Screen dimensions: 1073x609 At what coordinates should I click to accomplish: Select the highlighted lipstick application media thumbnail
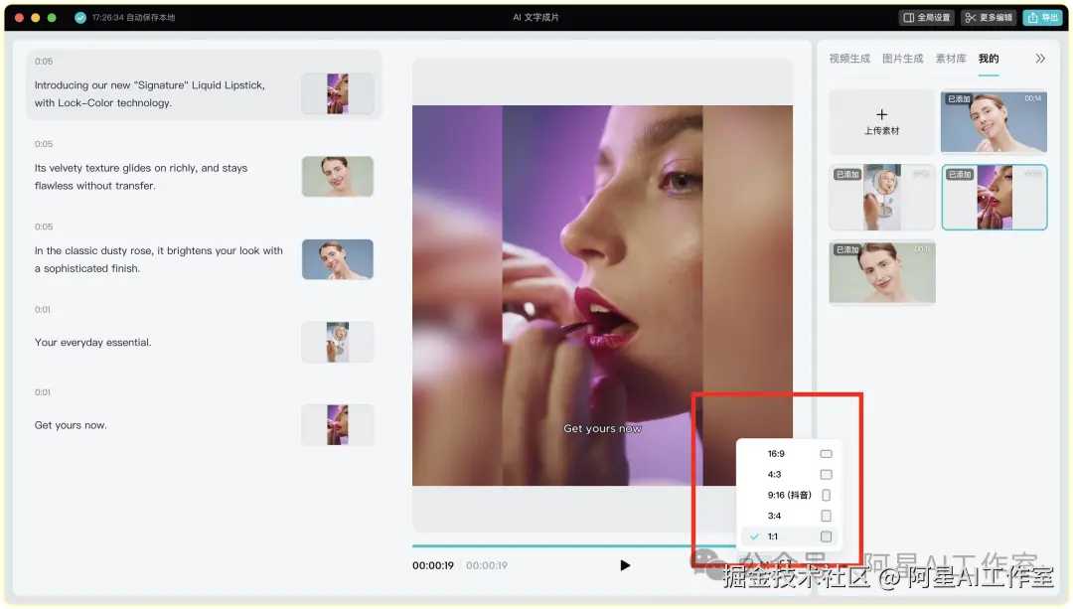(995, 197)
